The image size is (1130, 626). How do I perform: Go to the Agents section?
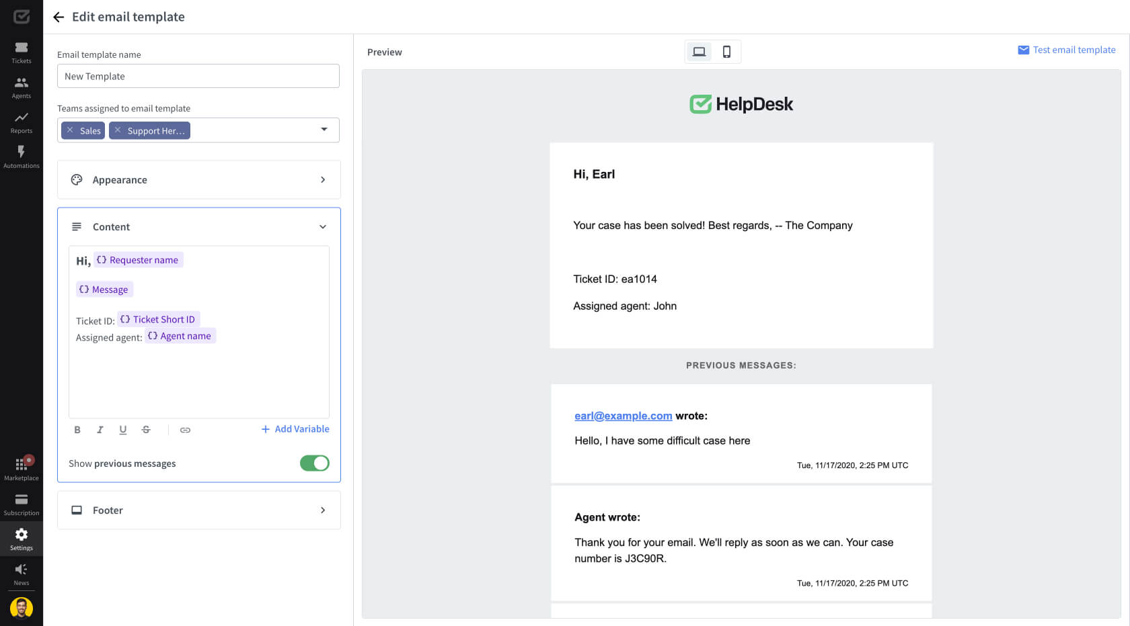[x=22, y=87]
